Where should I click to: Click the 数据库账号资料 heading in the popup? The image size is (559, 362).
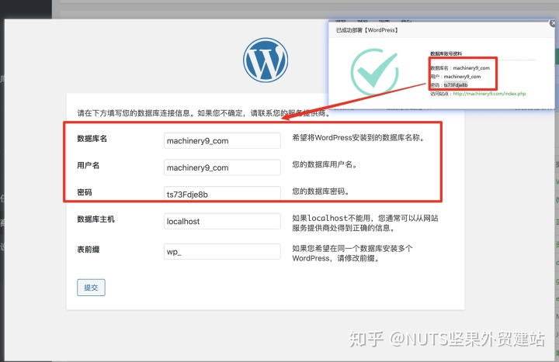click(446, 53)
